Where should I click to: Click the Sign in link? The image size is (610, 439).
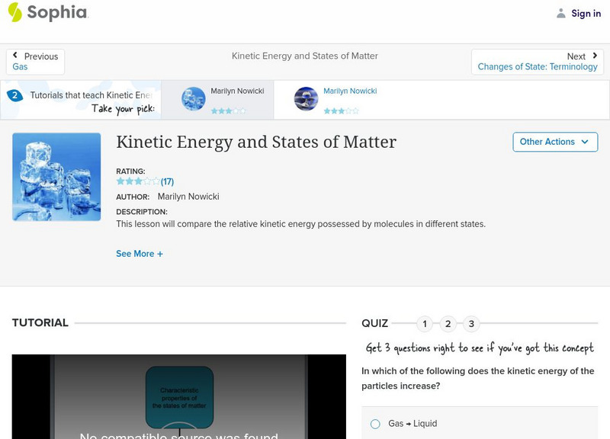point(586,14)
